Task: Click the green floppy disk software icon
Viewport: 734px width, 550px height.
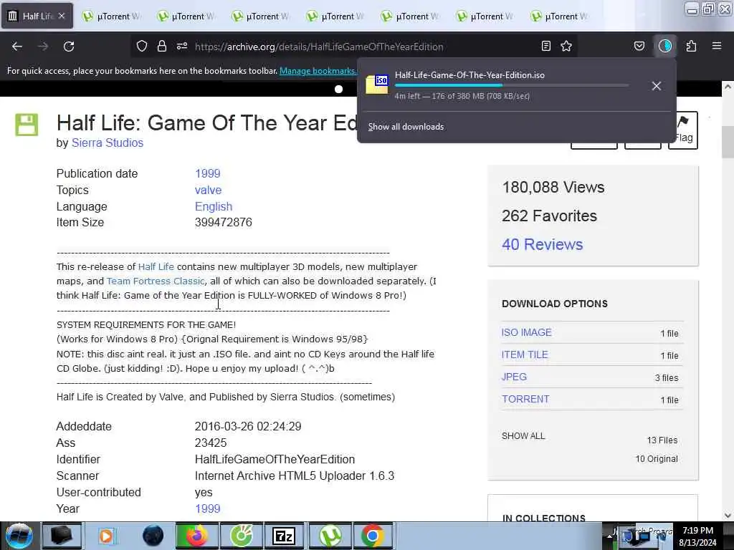Action: pos(27,125)
